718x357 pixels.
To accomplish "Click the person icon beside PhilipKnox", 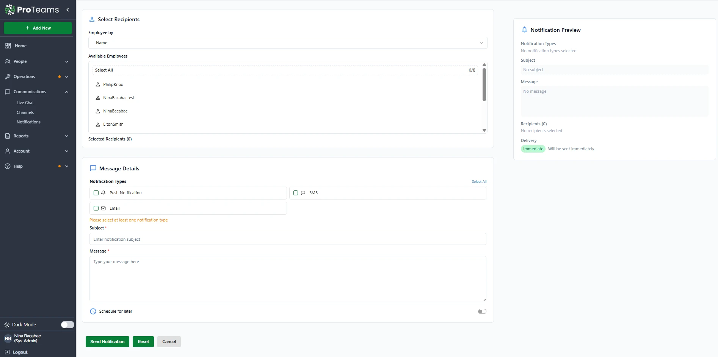I will [98, 84].
